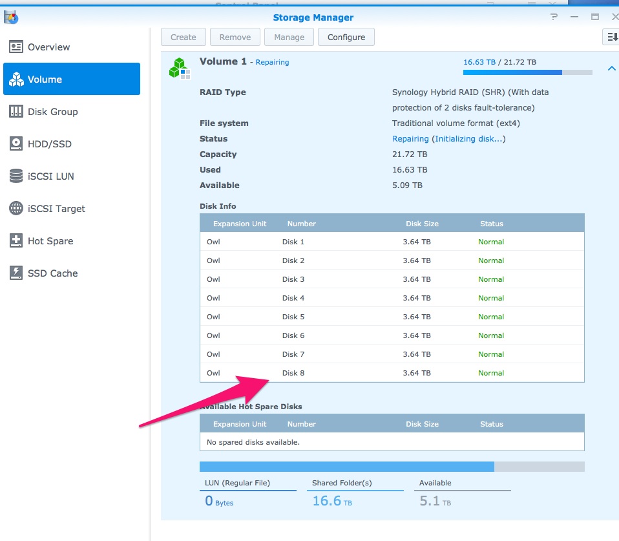Click the Available value 5.09 TB
The width and height of the screenshot is (619, 541).
tap(407, 186)
